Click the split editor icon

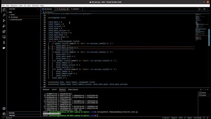204,9
